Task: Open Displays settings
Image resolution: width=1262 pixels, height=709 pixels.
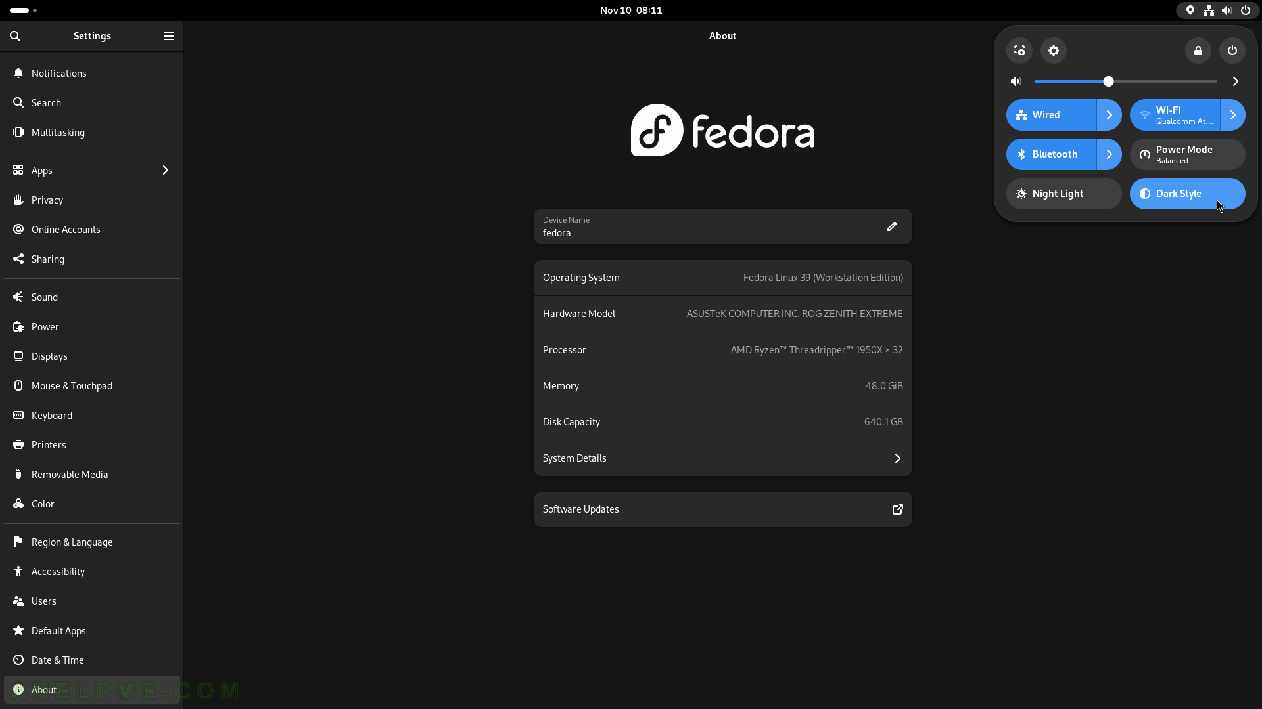Action: [x=92, y=356]
